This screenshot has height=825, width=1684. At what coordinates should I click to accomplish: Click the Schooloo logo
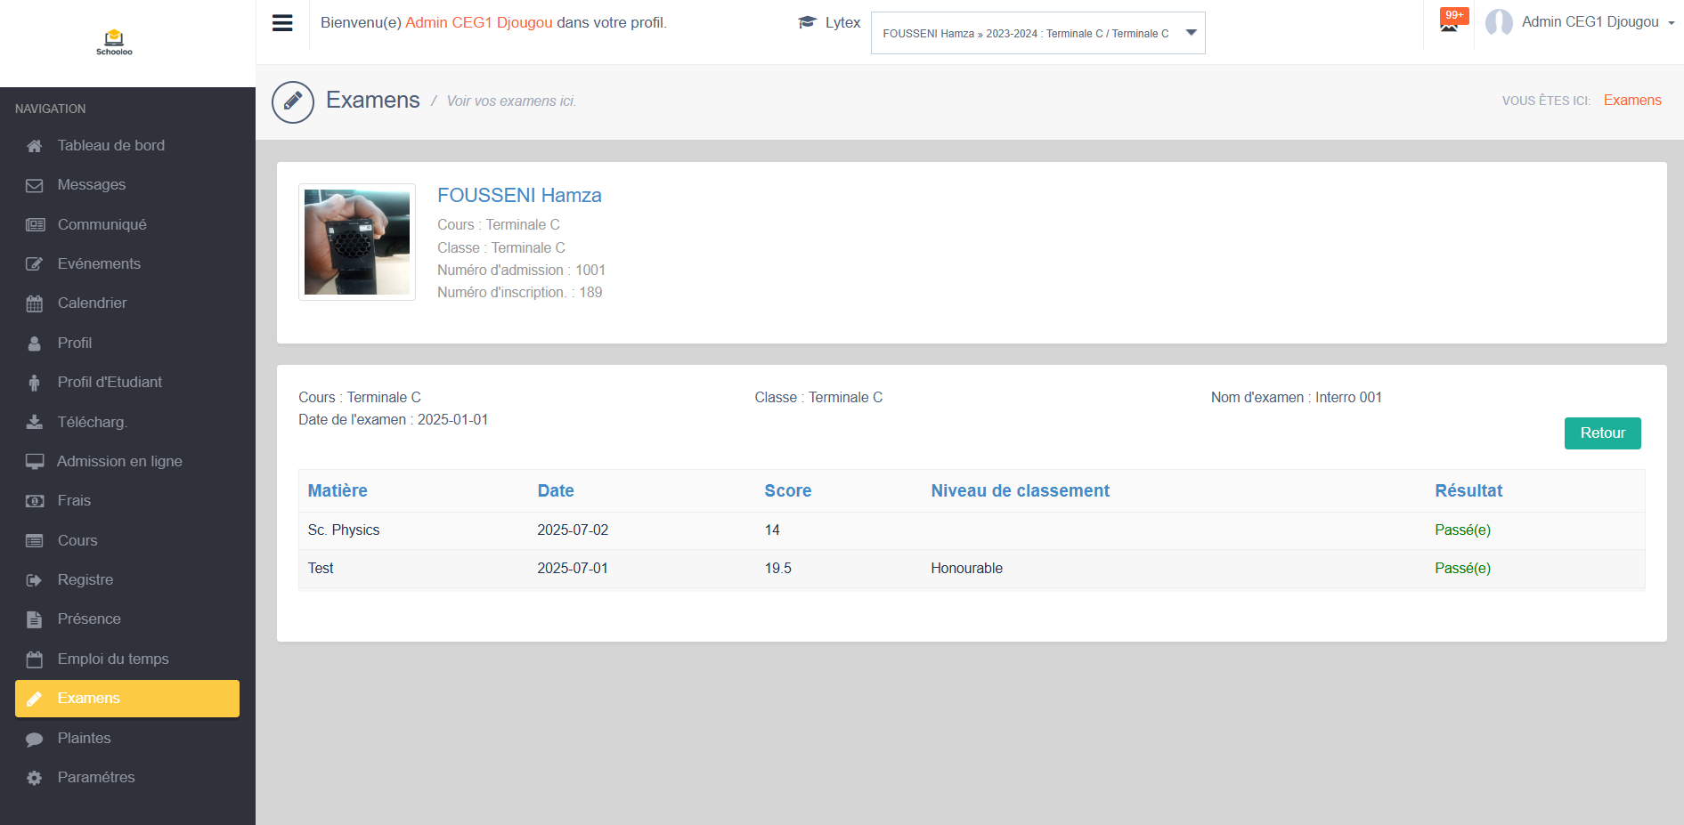coord(114,43)
